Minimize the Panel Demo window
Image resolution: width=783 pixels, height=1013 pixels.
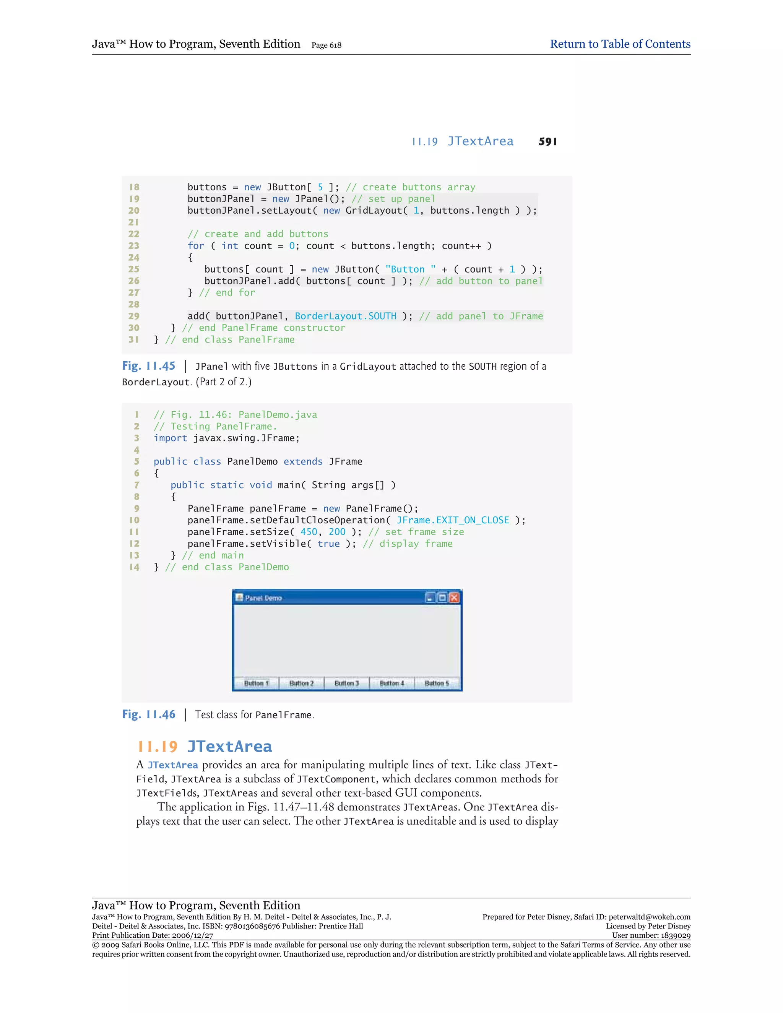pos(430,597)
